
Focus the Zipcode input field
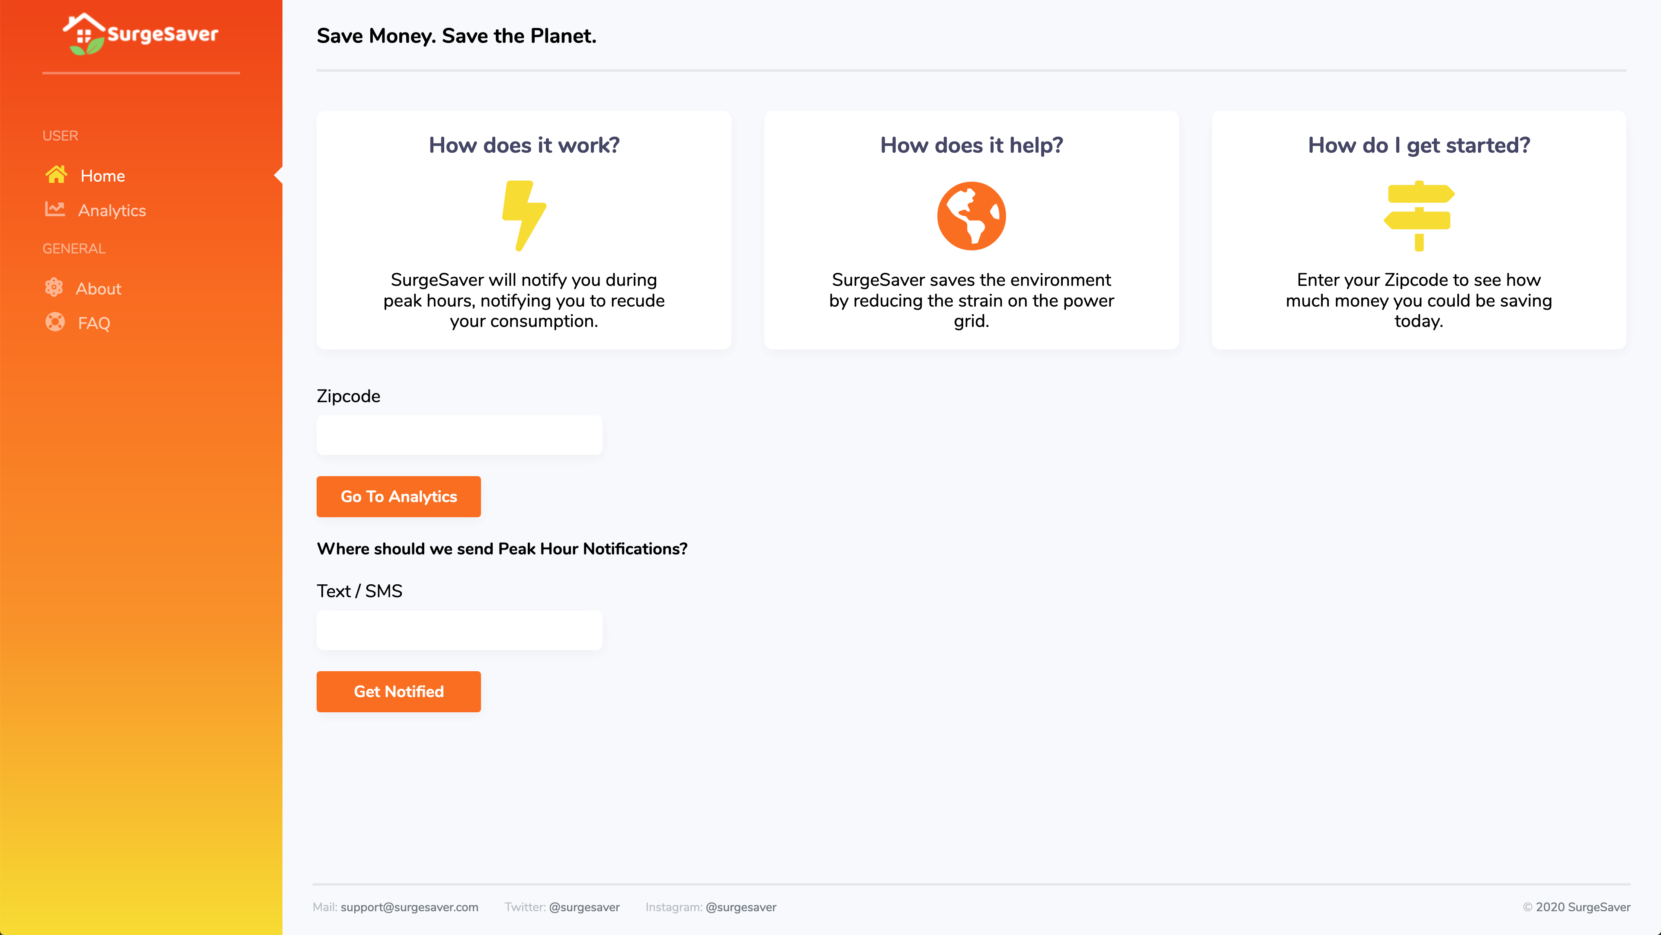[459, 435]
